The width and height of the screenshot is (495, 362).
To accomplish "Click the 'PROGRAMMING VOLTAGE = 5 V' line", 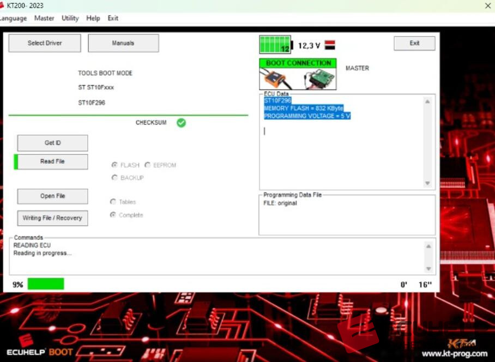I will coord(307,116).
